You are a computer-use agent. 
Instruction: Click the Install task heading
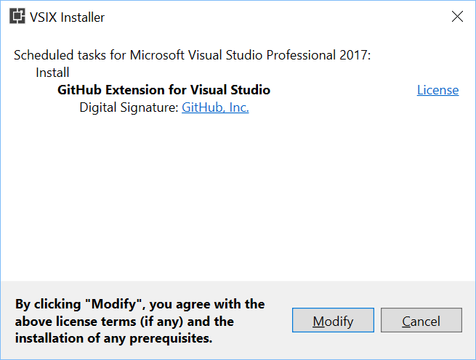(x=52, y=73)
